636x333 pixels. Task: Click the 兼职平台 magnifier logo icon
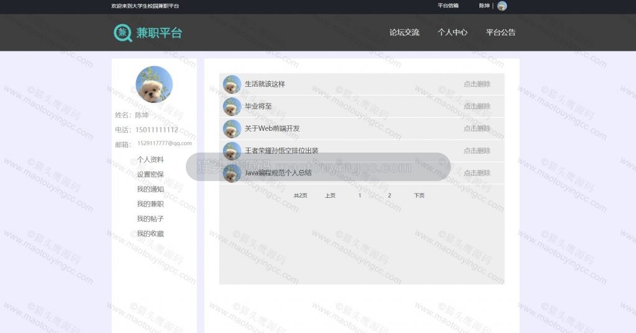click(123, 33)
